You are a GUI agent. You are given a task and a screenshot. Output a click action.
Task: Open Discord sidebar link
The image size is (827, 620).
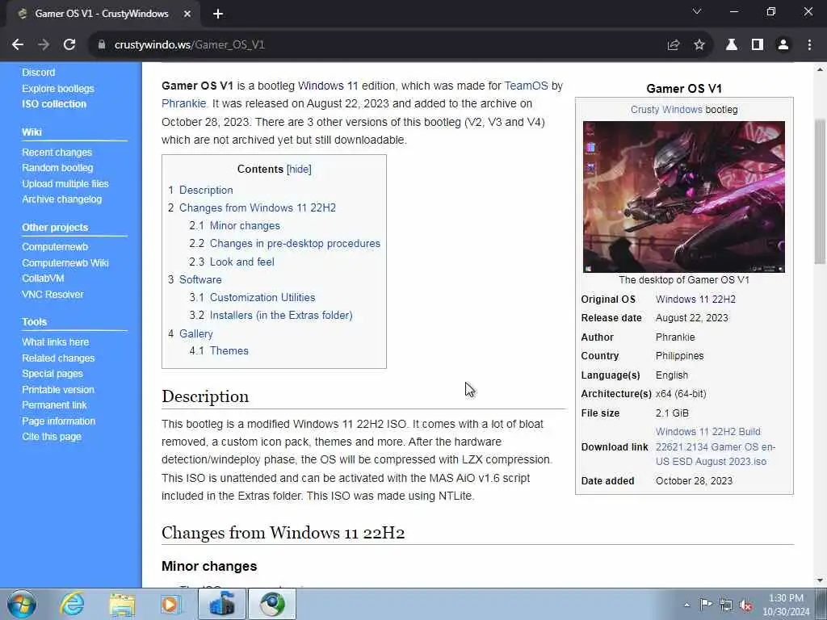pos(39,72)
